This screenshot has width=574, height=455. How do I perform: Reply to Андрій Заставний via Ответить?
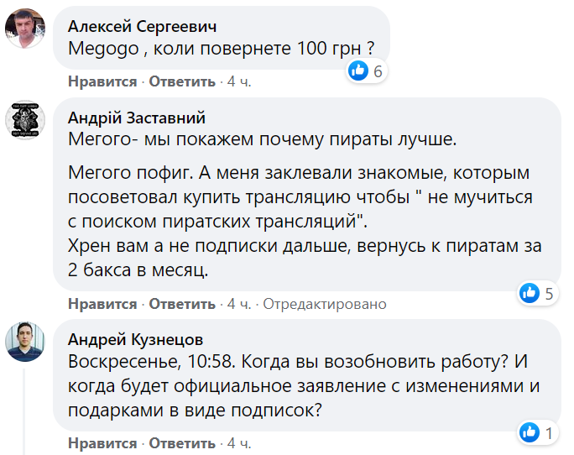[x=181, y=304]
